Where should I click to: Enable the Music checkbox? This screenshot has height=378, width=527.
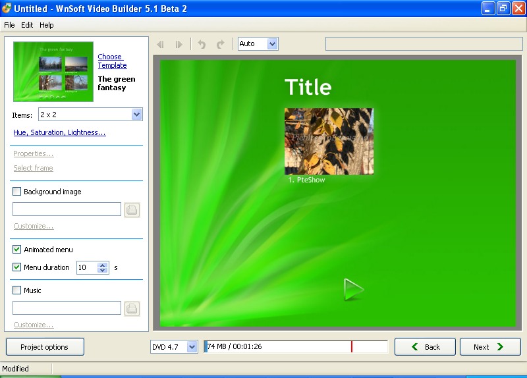[x=17, y=290]
